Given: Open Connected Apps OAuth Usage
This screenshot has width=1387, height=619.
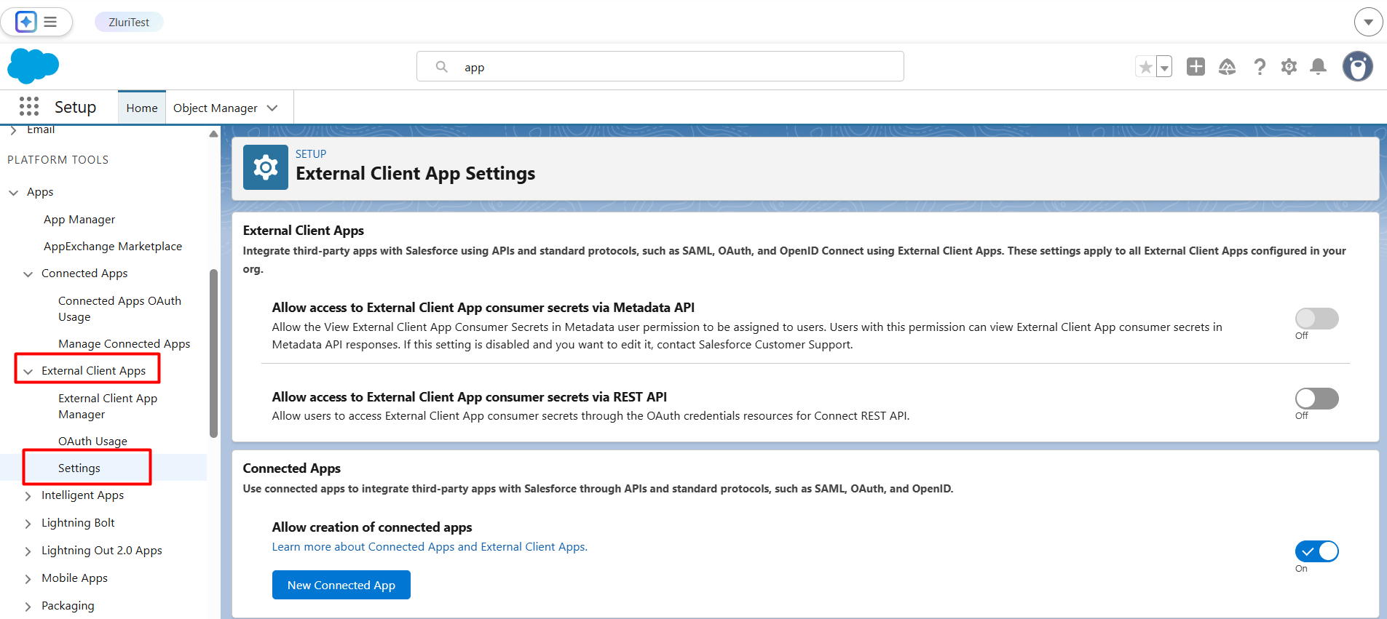Looking at the screenshot, I should click(x=119, y=308).
